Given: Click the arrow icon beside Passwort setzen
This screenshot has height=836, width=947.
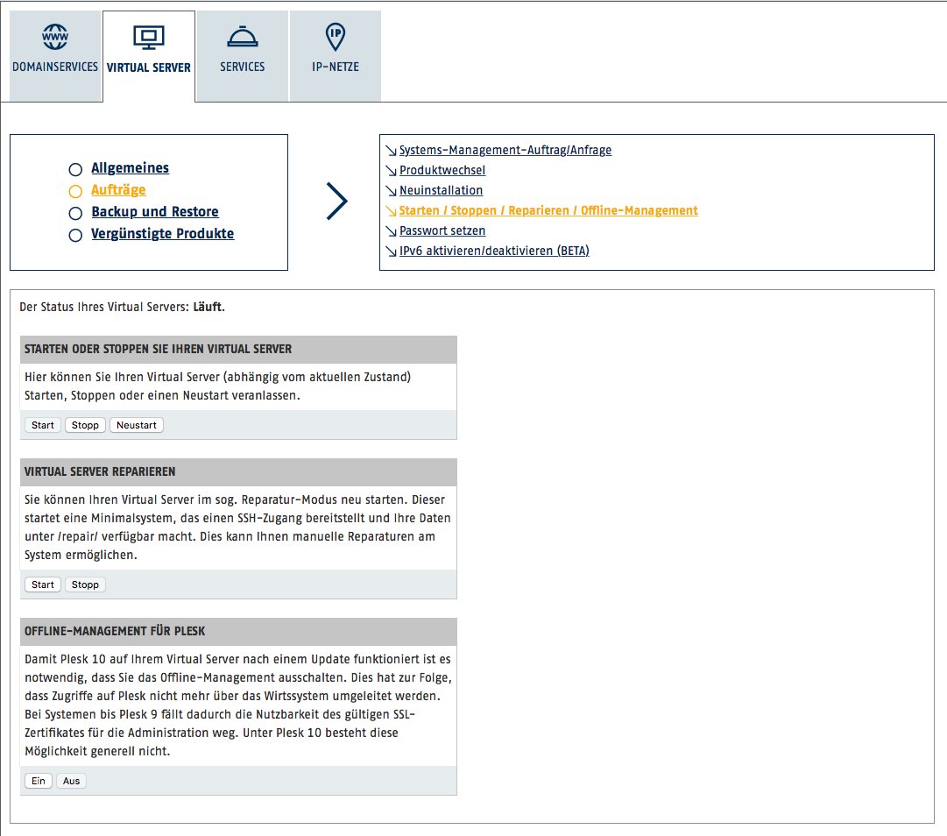Looking at the screenshot, I should coord(392,231).
